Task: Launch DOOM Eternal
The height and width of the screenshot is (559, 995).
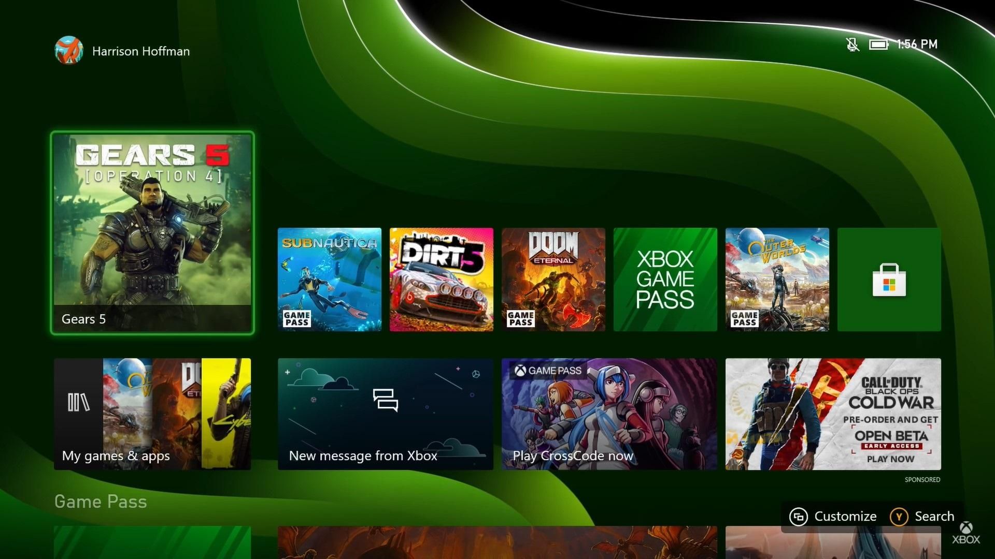Action: pyautogui.click(x=553, y=279)
